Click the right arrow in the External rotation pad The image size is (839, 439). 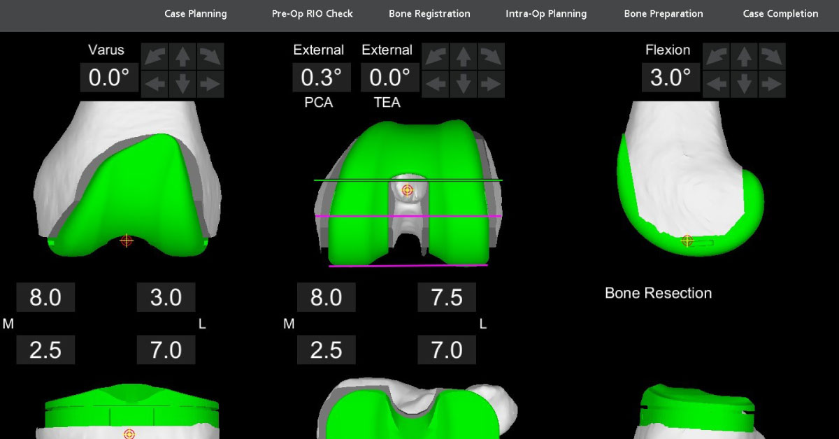click(492, 85)
